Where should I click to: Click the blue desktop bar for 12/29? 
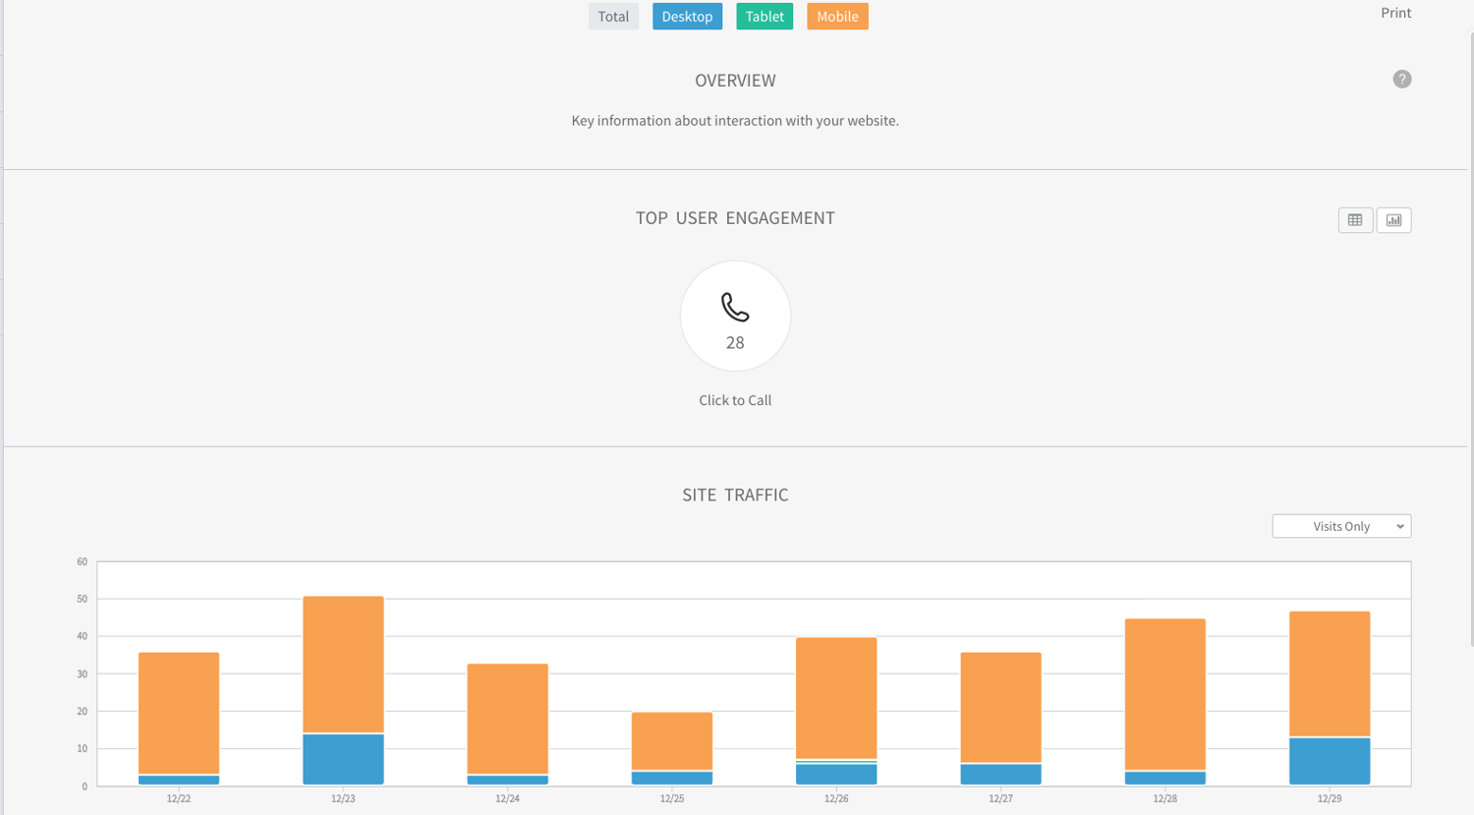pyautogui.click(x=1329, y=761)
